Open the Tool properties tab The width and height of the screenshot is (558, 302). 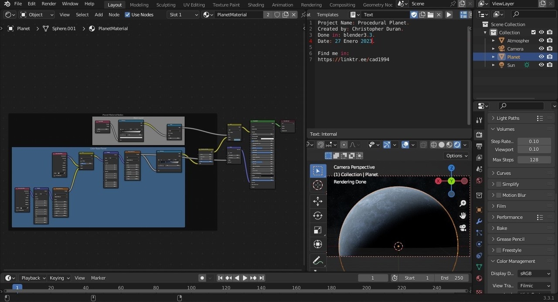pyautogui.click(x=479, y=120)
